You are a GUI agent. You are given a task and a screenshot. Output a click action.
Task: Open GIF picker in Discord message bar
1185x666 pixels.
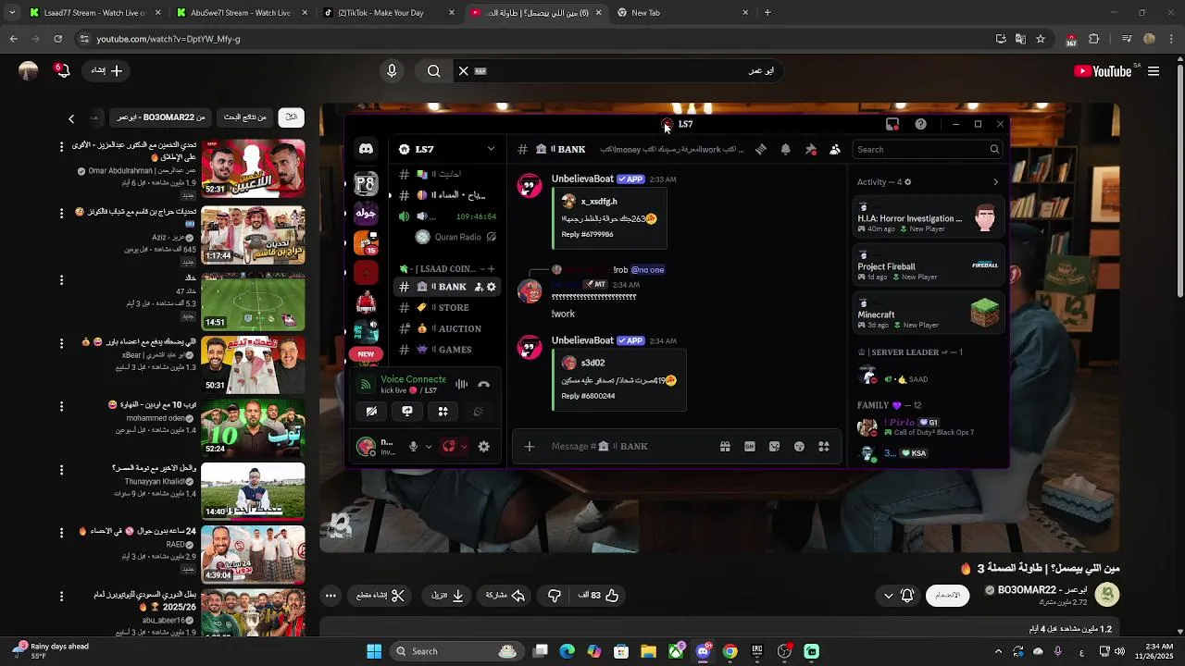tap(750, 447)
